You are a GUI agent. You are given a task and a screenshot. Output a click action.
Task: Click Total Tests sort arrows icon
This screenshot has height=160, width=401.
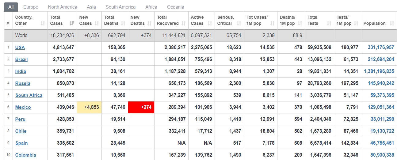[329, 23]
